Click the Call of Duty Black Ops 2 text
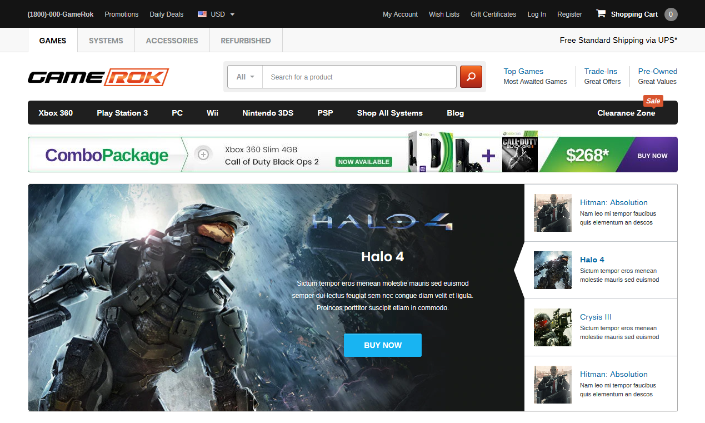Viewport: 705px width, 423px height. pyautogui.click(x=272, y=162)
